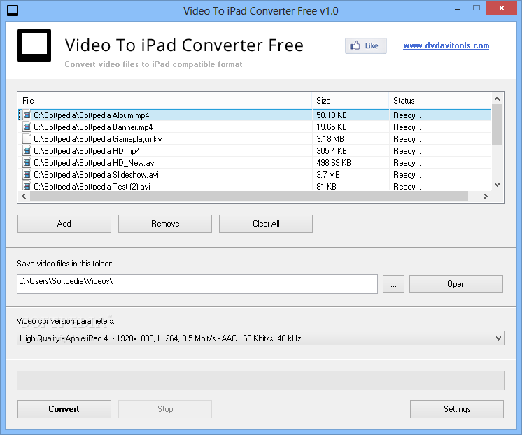Sort by the Status column header
This screenshot has height=435, width=522.
click(x=440, y=101)
